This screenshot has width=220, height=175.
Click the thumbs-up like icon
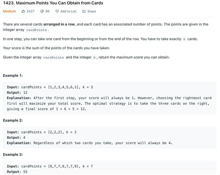pos(23,11)
